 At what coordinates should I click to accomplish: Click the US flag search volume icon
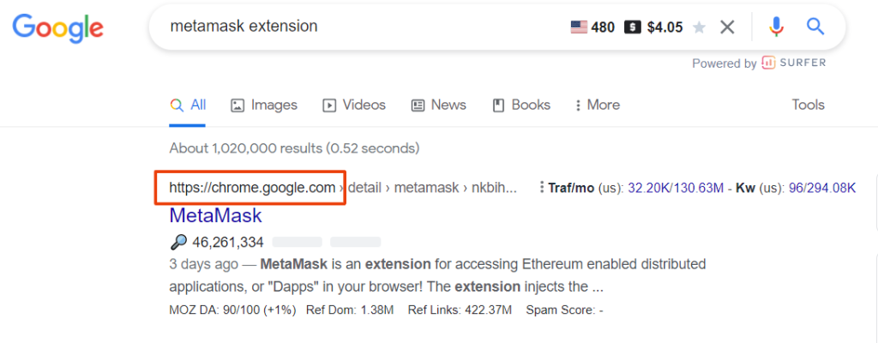pos(579,27)
